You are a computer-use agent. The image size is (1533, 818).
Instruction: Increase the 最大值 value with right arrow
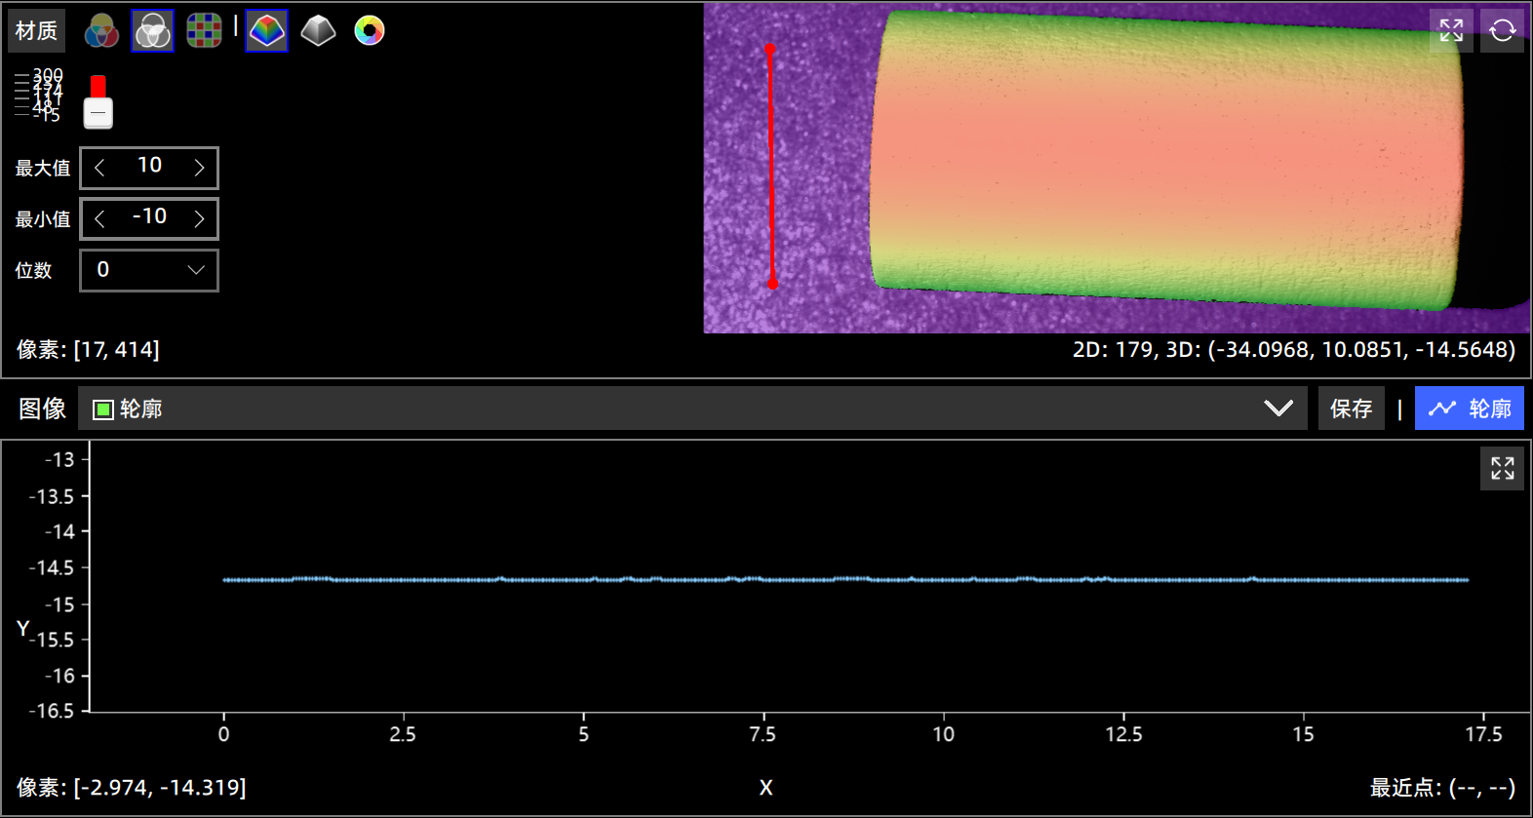pos(200,168)
